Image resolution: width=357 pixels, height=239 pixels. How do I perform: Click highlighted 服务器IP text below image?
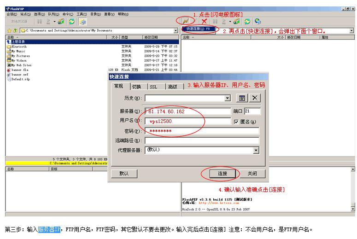(49, 229)
